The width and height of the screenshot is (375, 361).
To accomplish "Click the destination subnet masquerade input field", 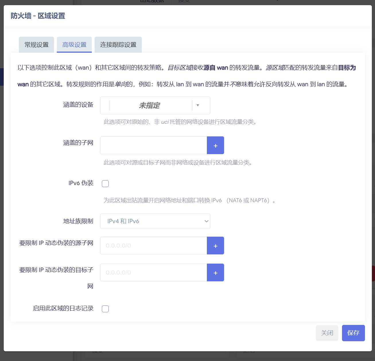I will point(154,273).
